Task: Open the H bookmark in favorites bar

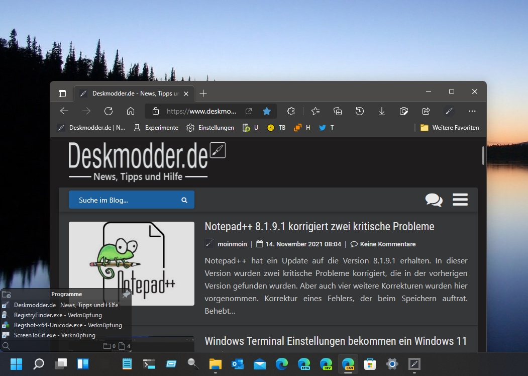Action: tap(302, 128)
